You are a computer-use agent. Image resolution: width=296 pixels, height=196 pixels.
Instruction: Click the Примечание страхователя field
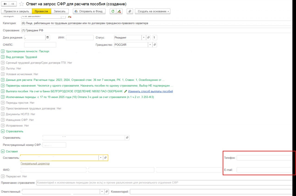click(x=164, y=183)
